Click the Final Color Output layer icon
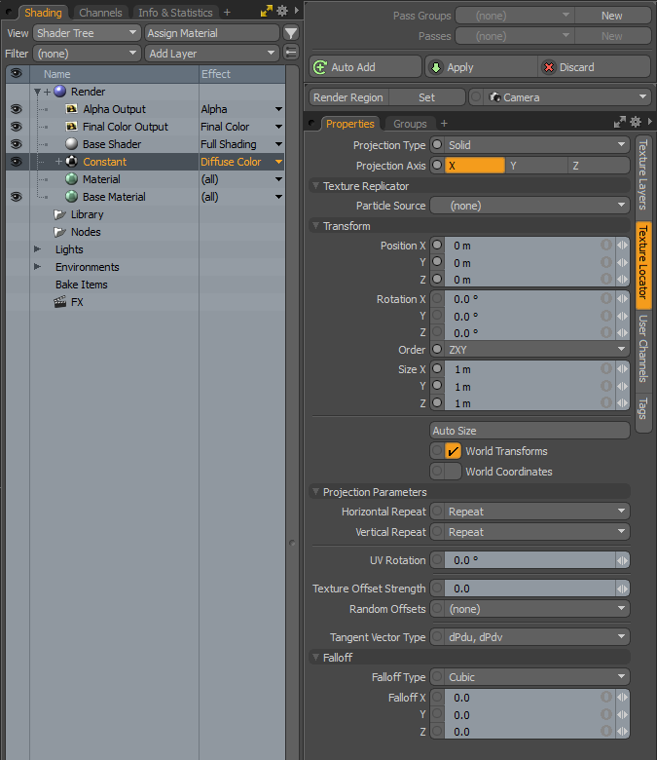 72,127
